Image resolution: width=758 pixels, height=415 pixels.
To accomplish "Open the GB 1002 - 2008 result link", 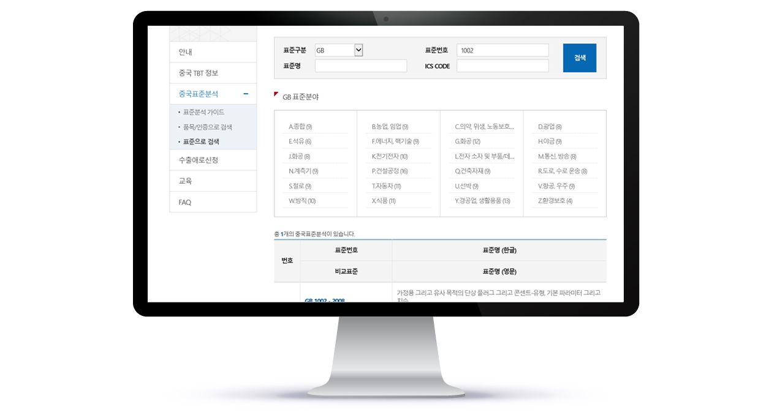I will click(x=325, y=300).
